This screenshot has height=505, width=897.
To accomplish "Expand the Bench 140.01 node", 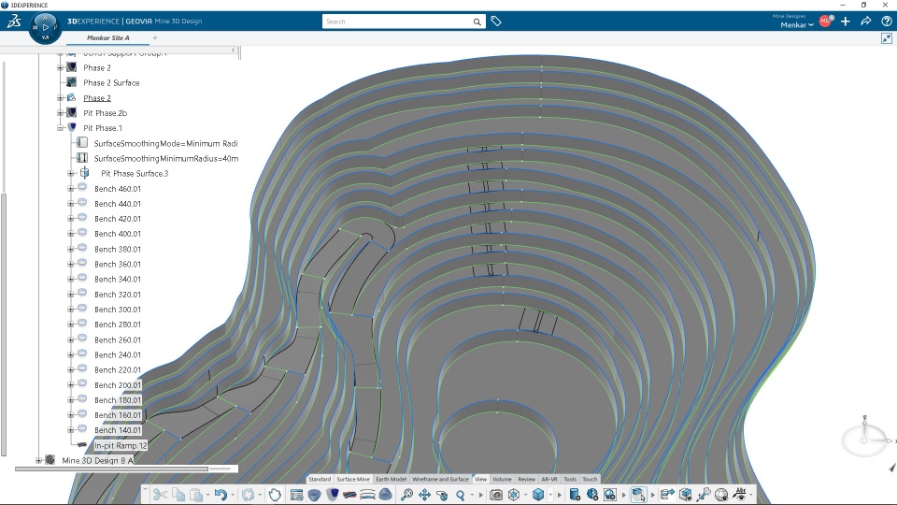I will pyautogui.click(x=71, y=430).
